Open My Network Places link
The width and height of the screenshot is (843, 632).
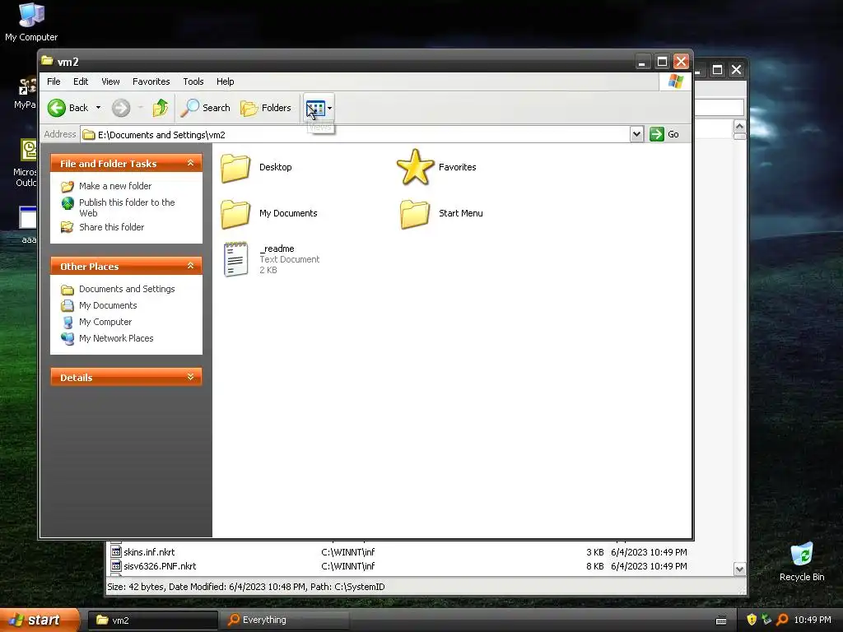pyautogui.click(x=116, y=338)
